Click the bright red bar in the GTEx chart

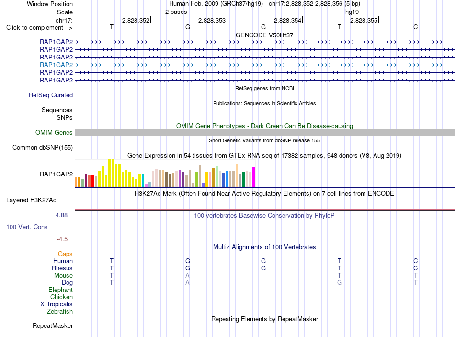tap(92, 181)
